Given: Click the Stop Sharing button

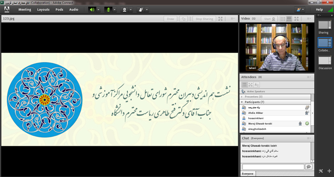Looking at the screenshot, I should point(204,19).
